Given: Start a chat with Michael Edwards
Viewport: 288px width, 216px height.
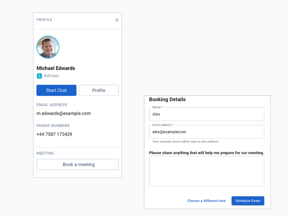Looking at the screenshot, I should [x=57, y=90].
